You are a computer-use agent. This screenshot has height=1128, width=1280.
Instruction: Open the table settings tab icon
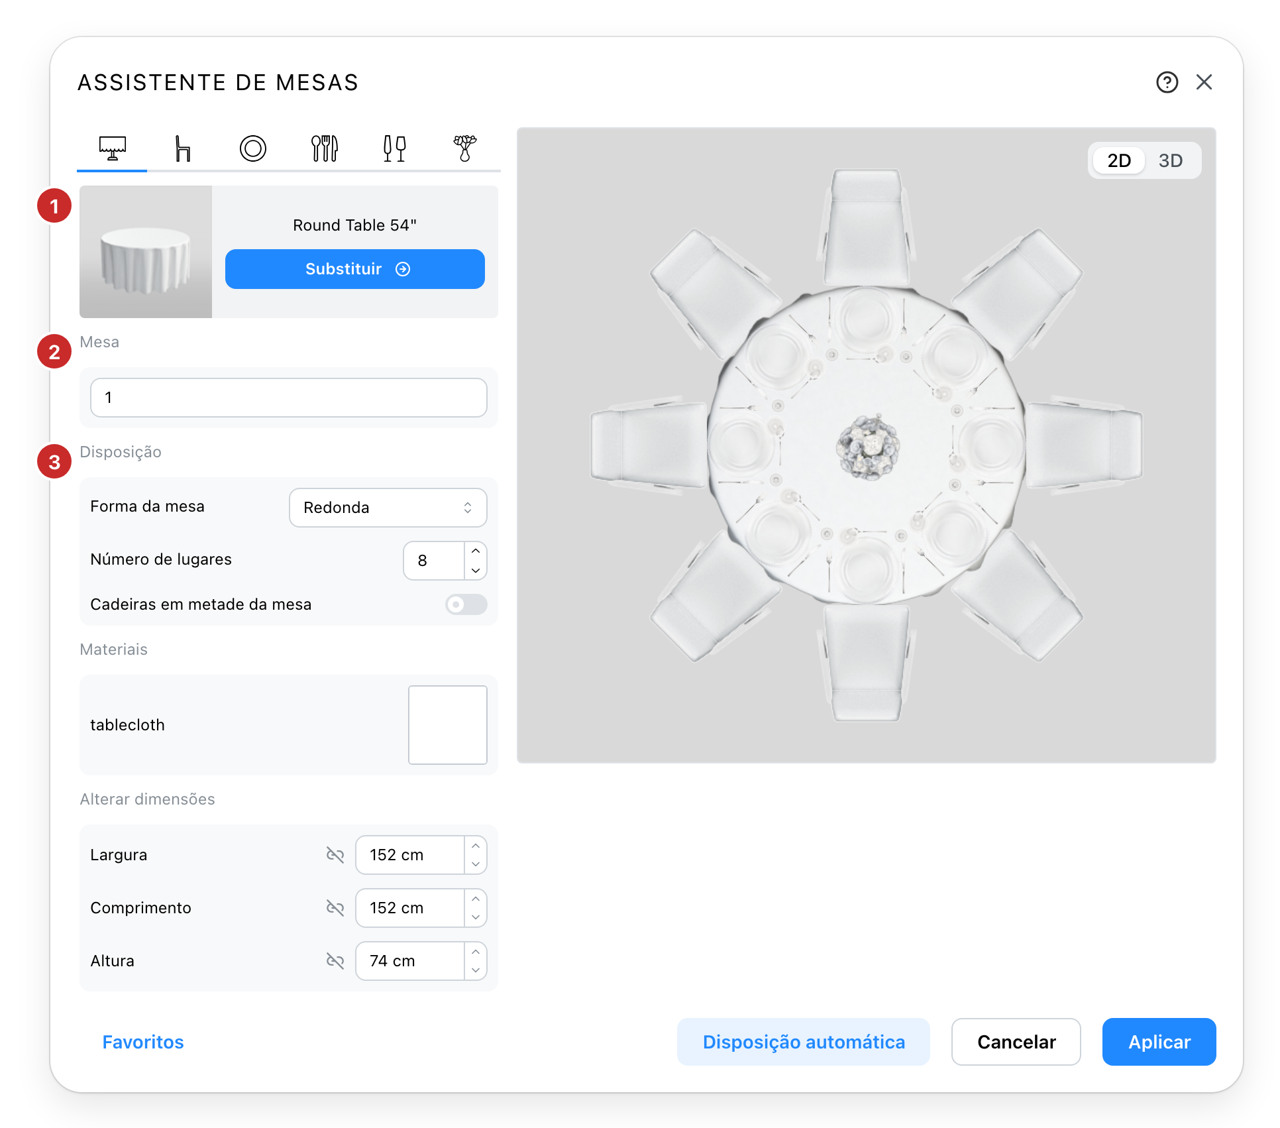click(x=112, y=148)
